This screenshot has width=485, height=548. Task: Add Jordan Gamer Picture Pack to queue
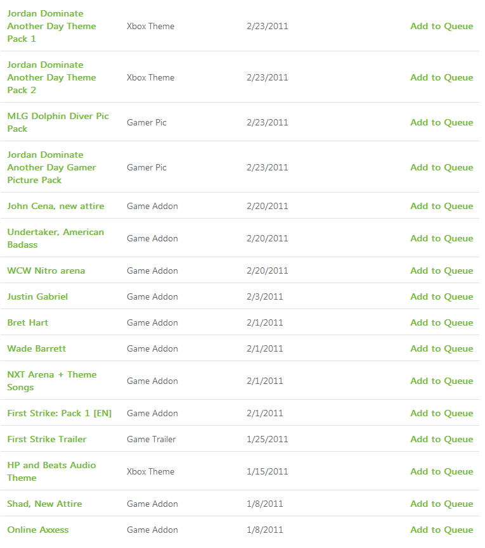click(x=442, y=167)
